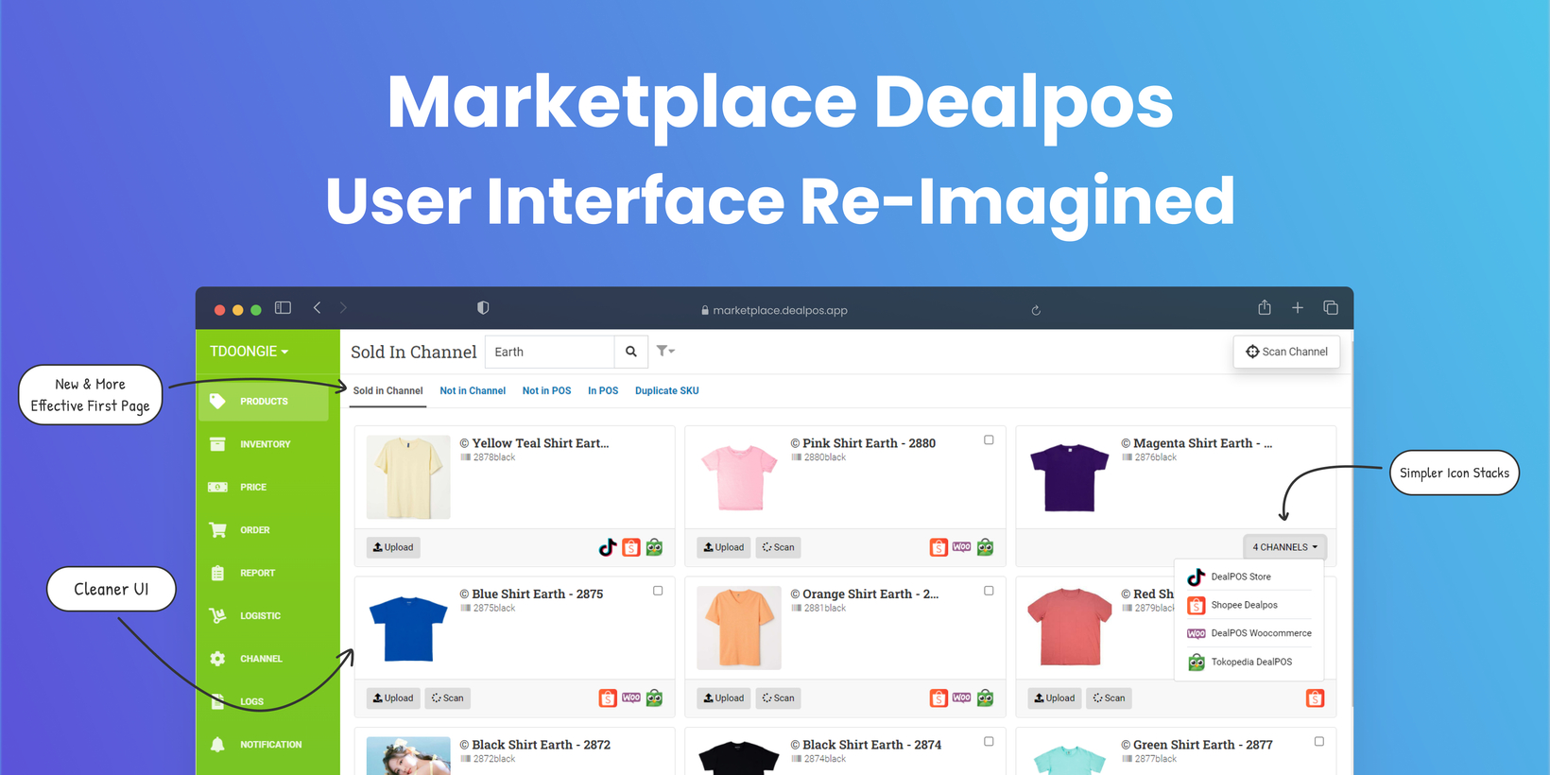Click Upload on Yellow Teal Shirt card
1550x775 pixels.
coord(393,547)
